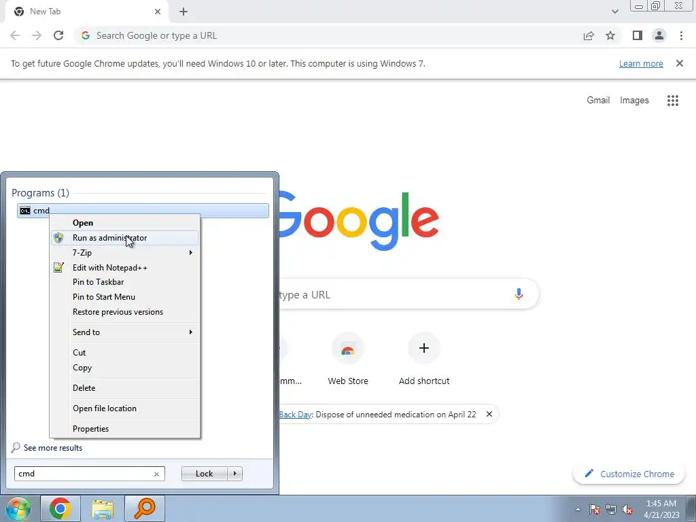
Task: Go back using Chrome's back arrow
Action: click(x=15, y=35)
